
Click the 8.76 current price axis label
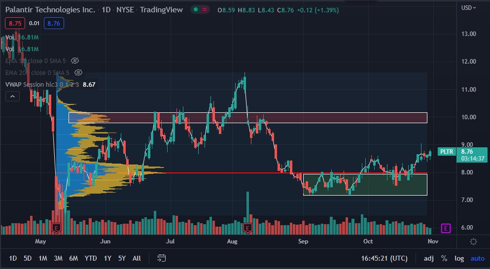tap(472, 155)
